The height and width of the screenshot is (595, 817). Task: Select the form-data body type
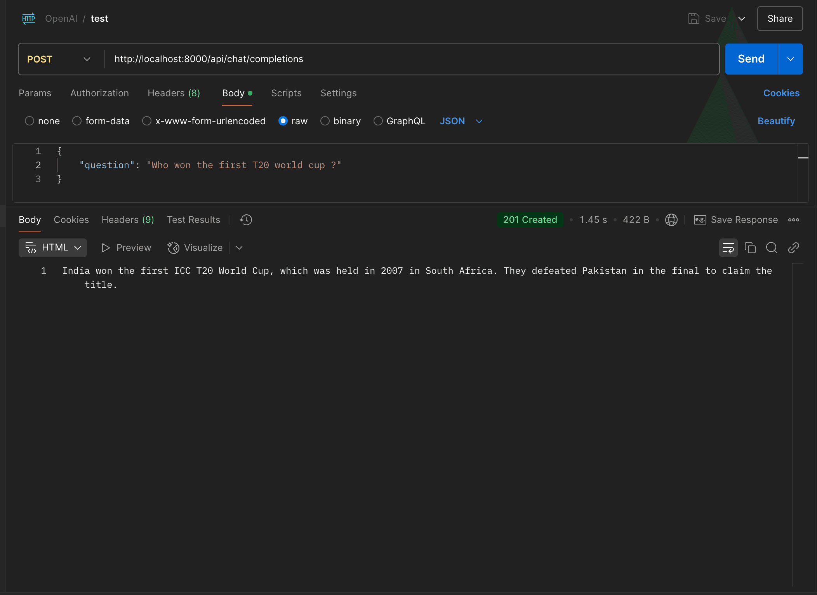(76, 121)
